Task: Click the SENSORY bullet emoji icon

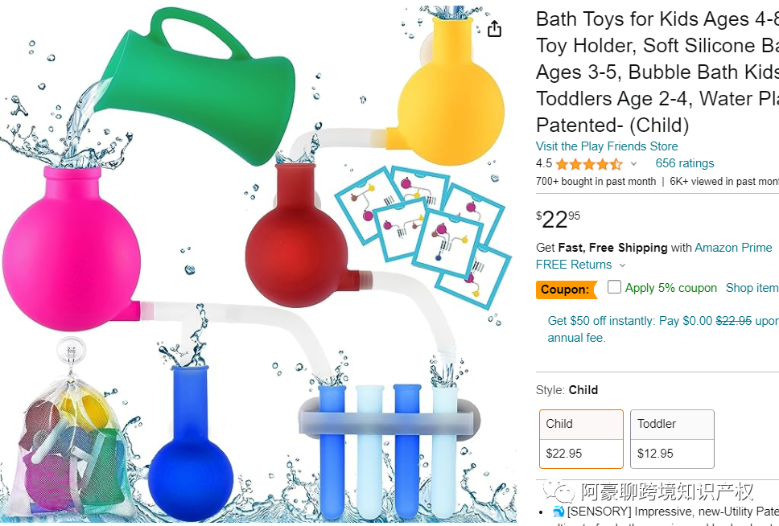Action: coord(558,511)
